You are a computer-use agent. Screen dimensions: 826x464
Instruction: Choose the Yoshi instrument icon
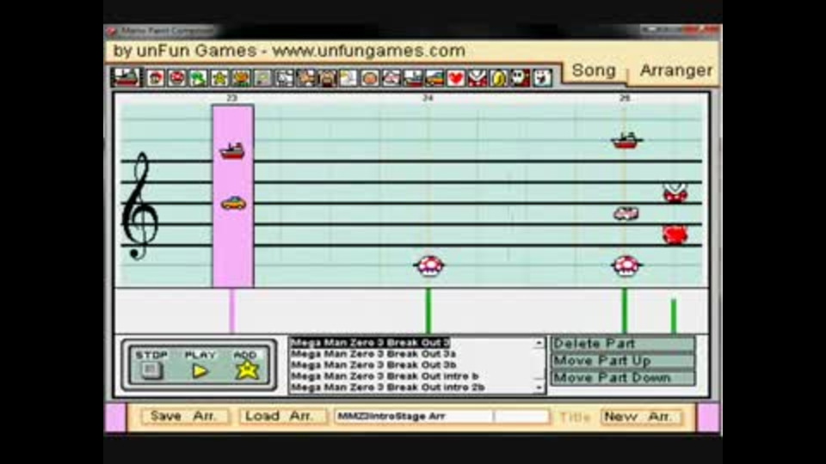click(x=198, y=78)
